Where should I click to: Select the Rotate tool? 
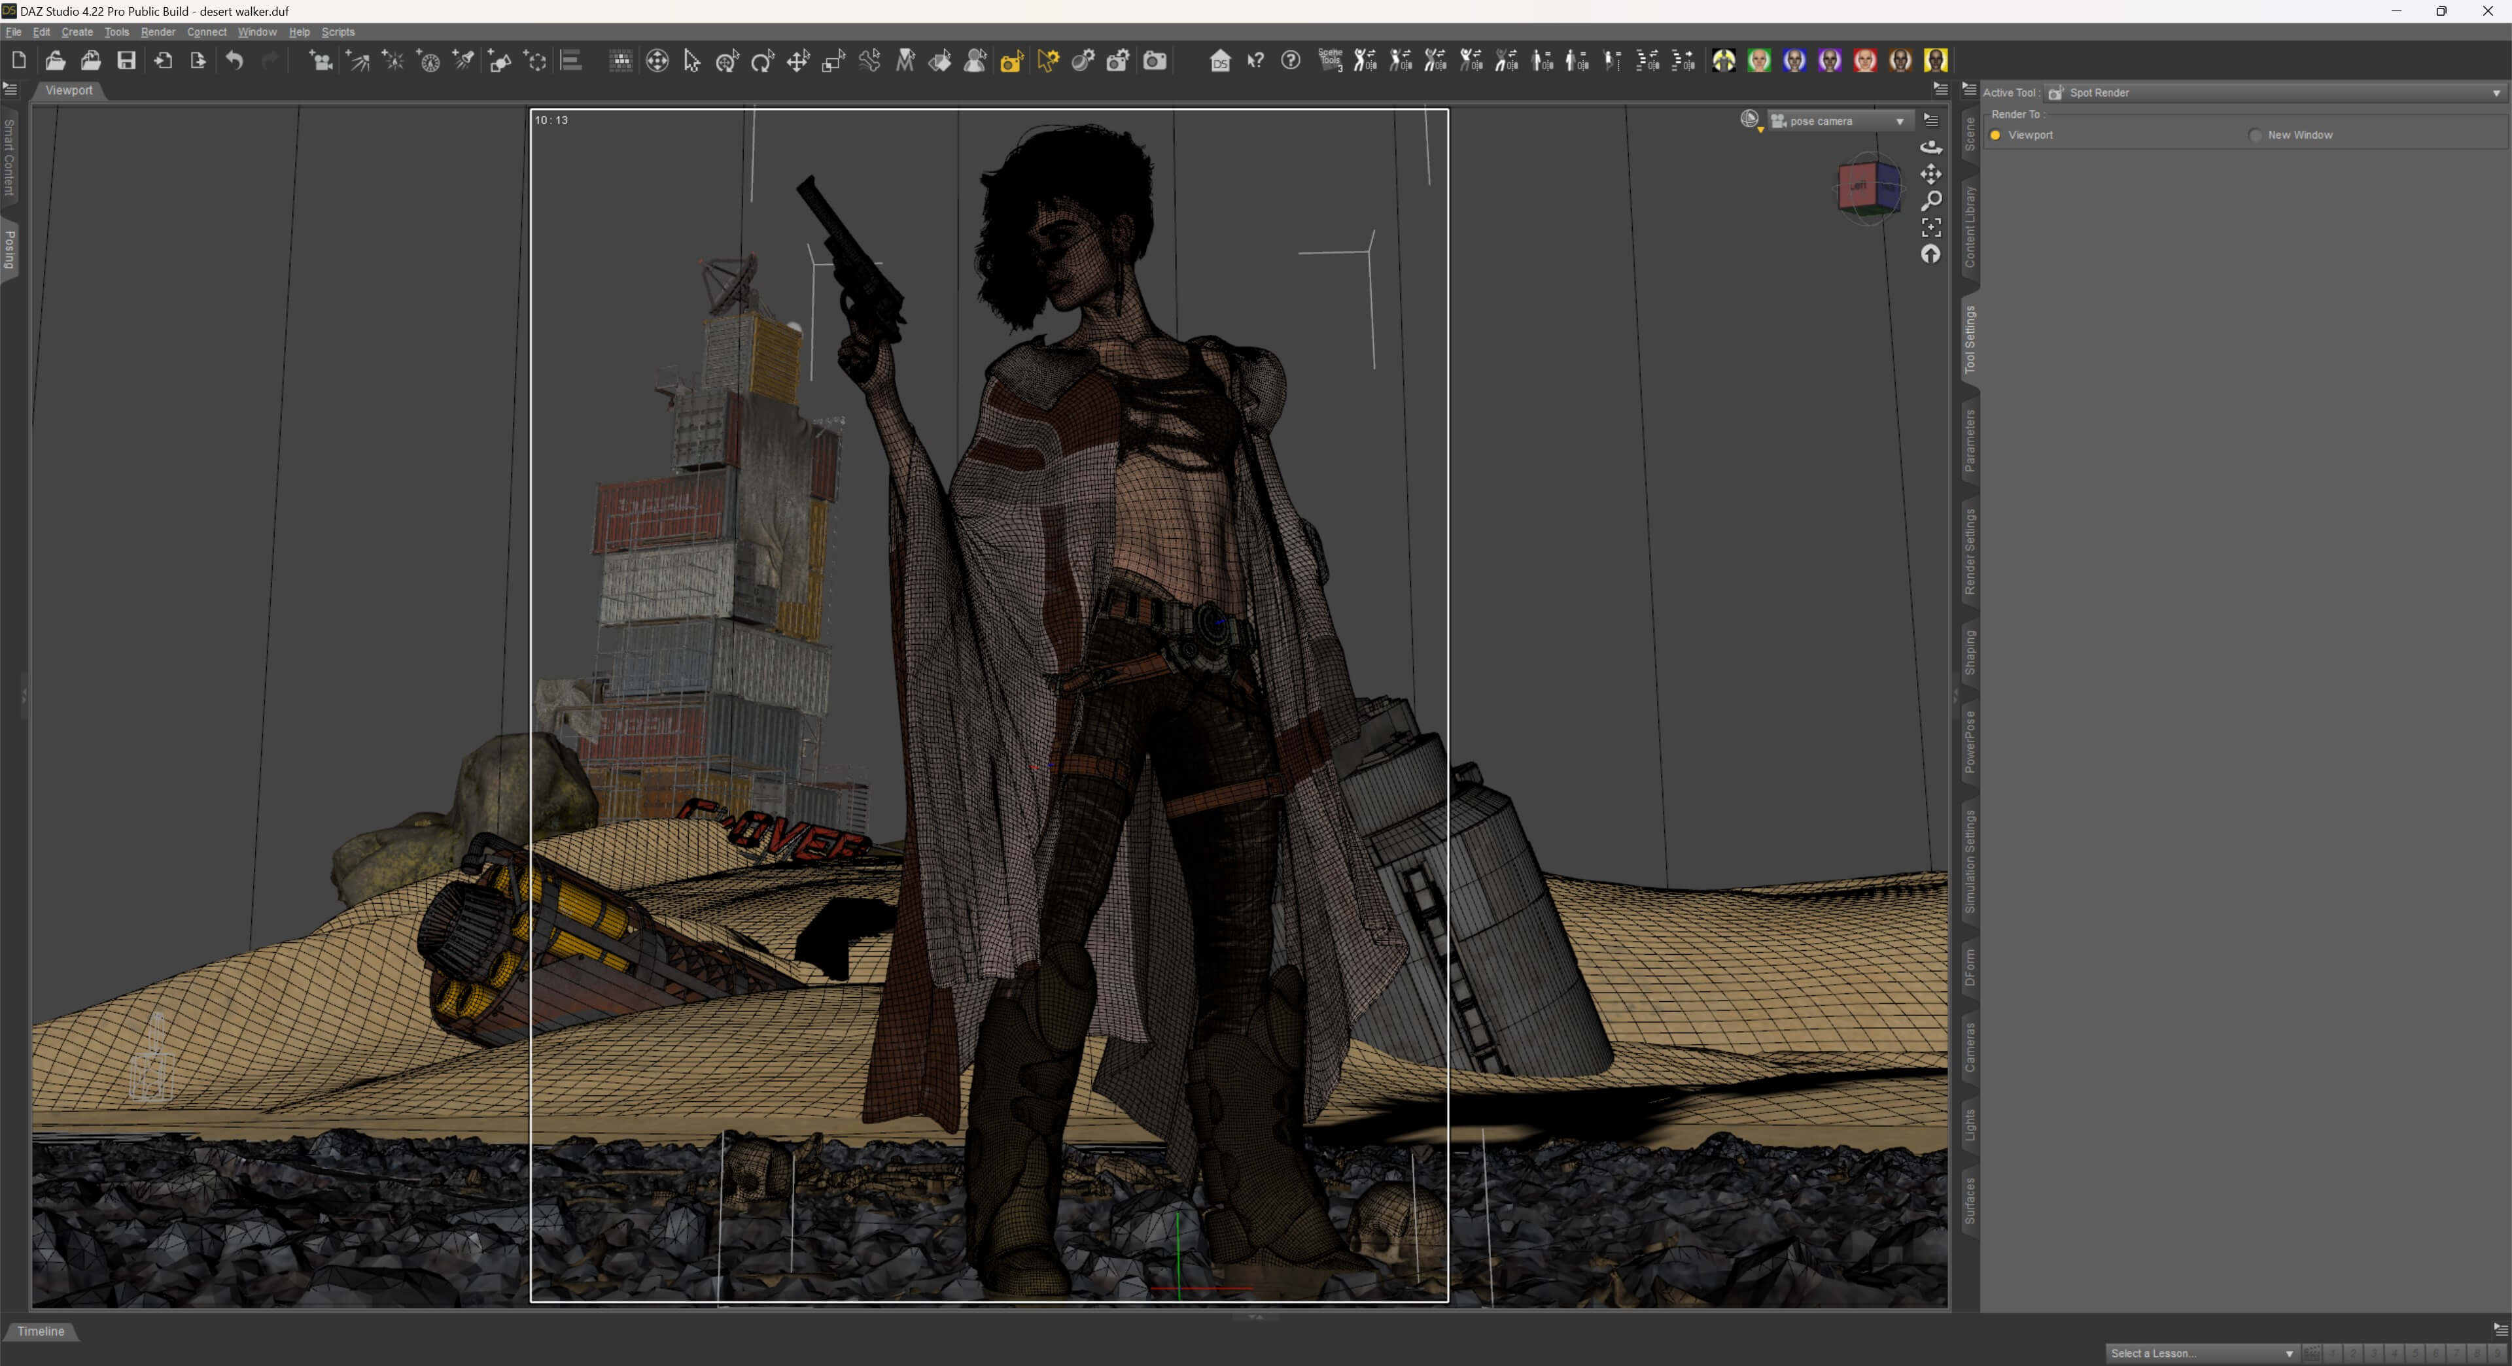click(763, 60)
